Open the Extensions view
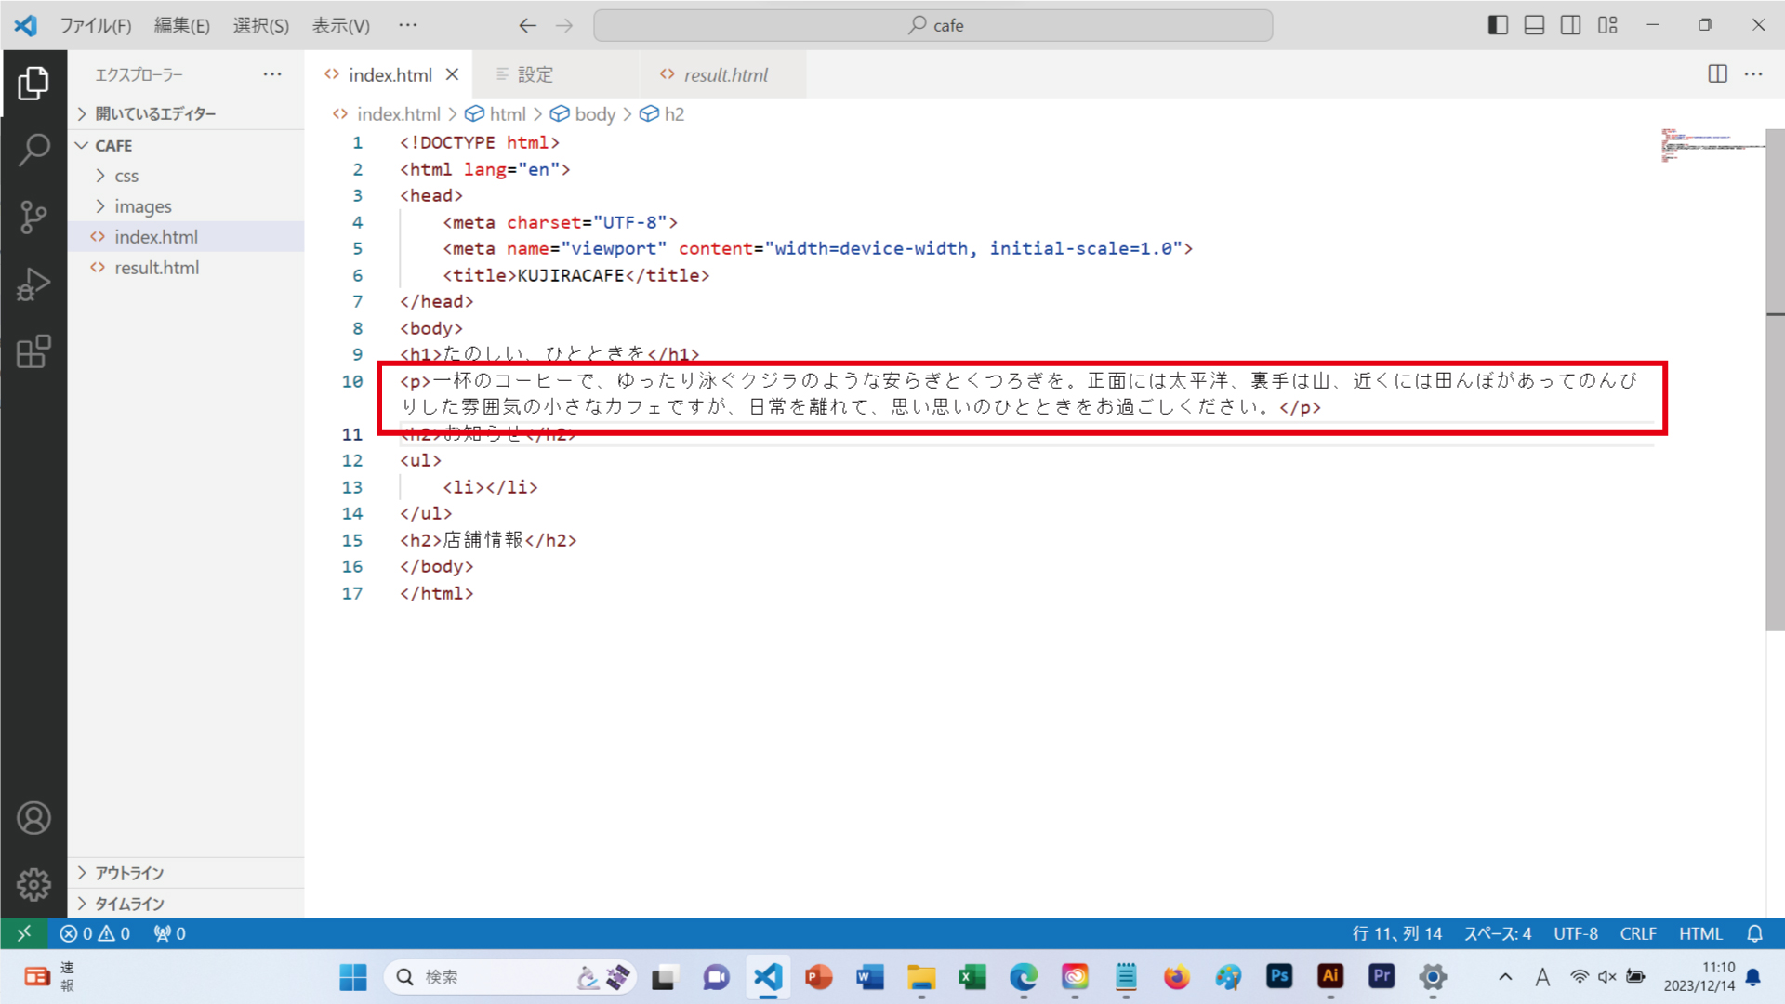 [x=34, y=352]
